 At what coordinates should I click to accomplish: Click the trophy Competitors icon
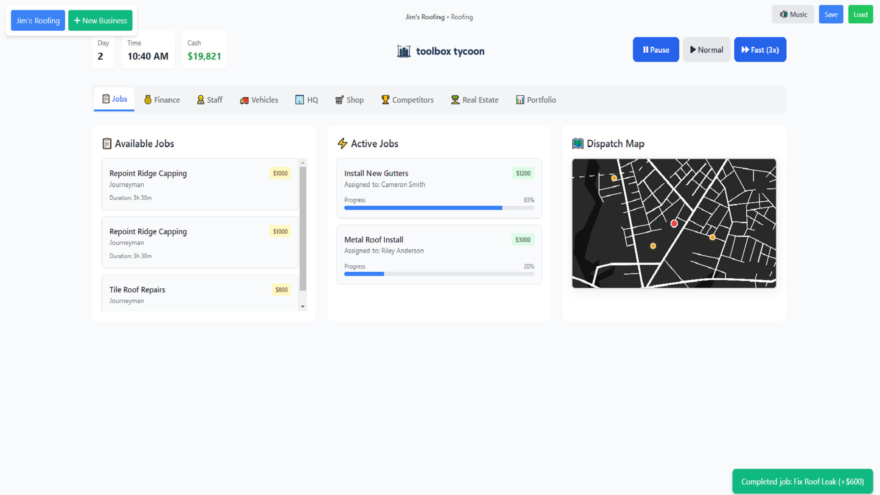coord(385,99)
